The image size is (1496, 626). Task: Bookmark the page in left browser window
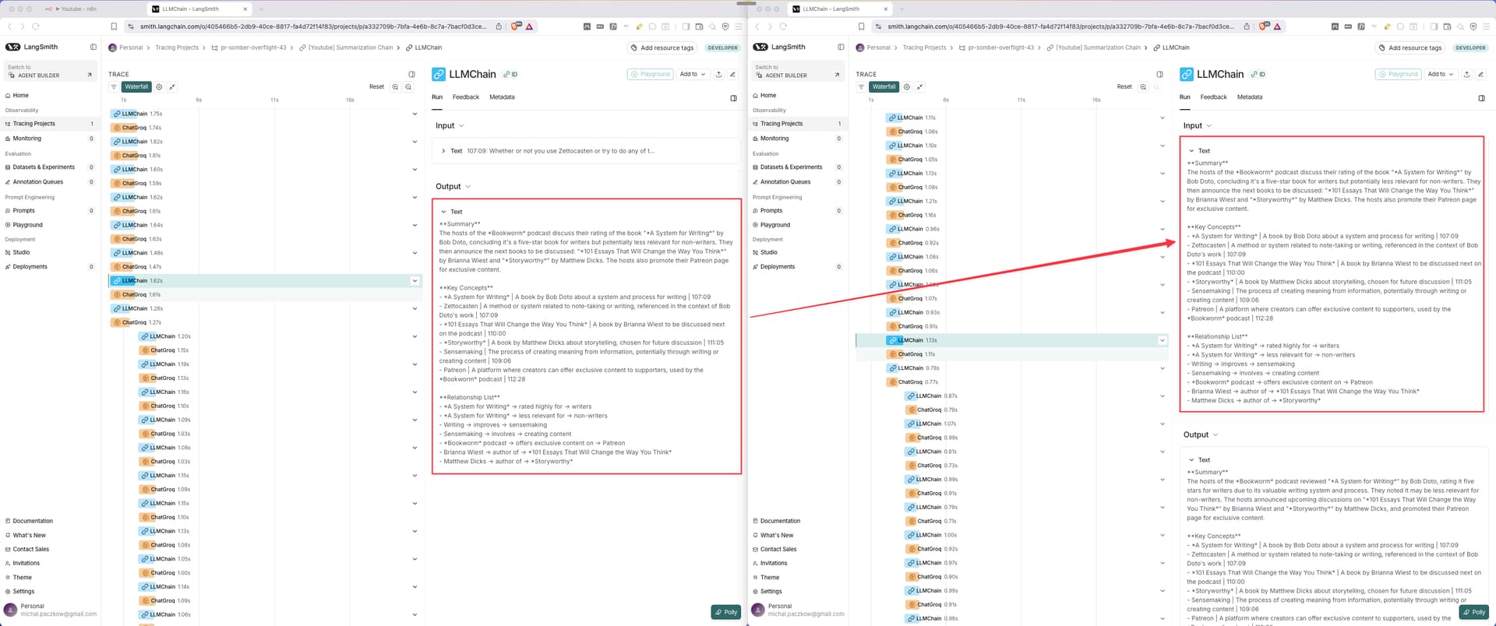114,26
